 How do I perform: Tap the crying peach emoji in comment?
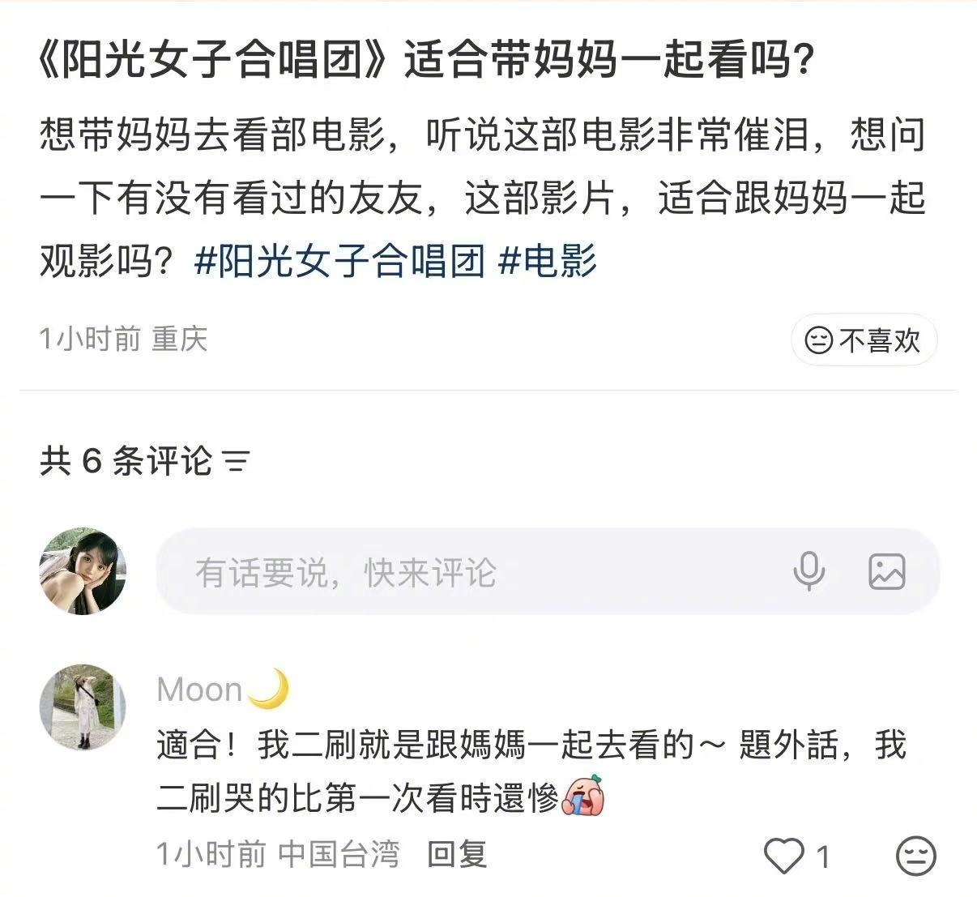coord(583,797)
